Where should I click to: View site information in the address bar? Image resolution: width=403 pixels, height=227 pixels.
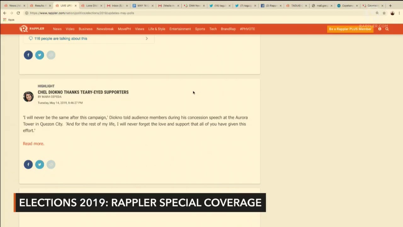pos(27,13)
